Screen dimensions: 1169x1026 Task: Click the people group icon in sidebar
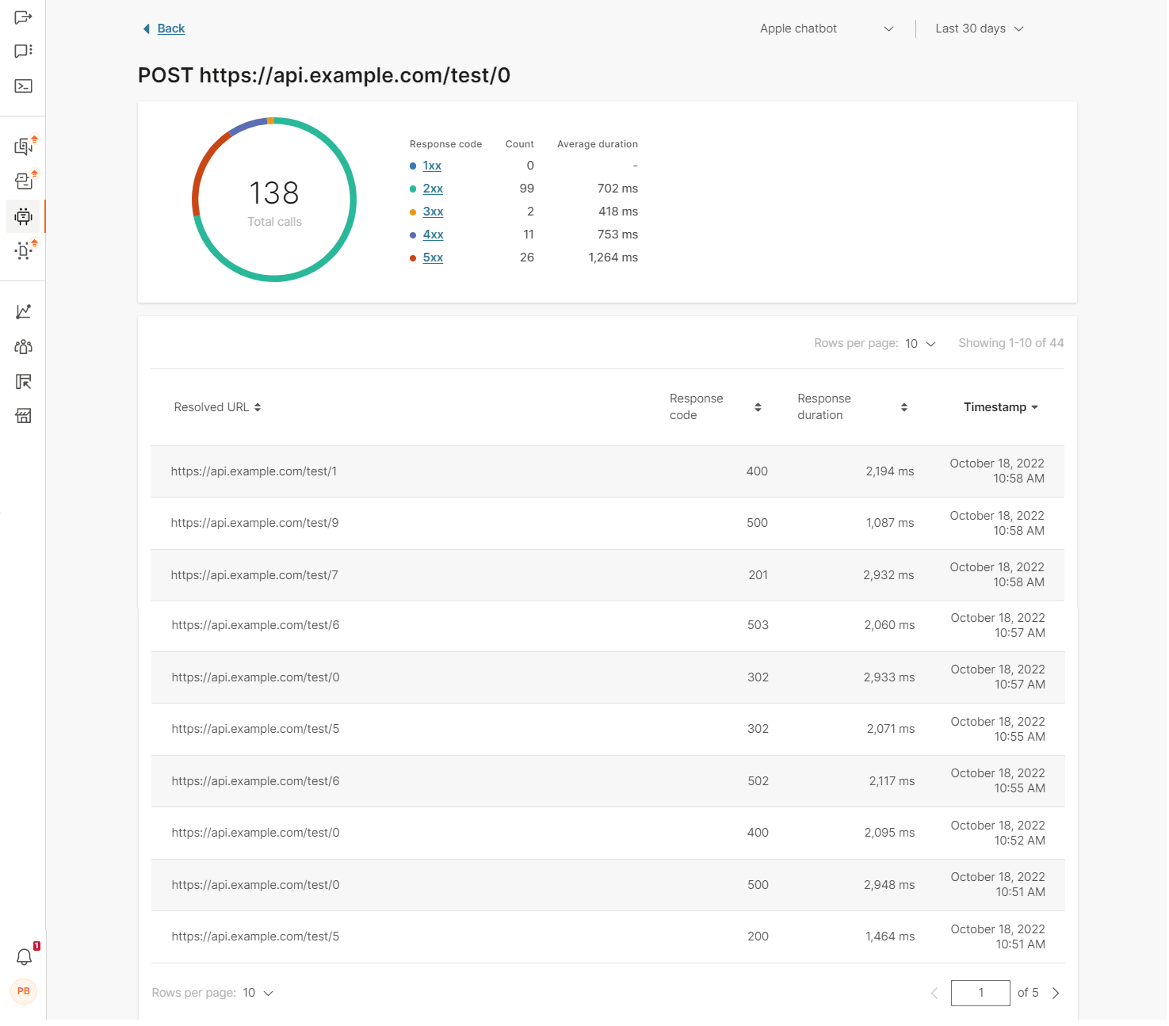coord(24,347)
